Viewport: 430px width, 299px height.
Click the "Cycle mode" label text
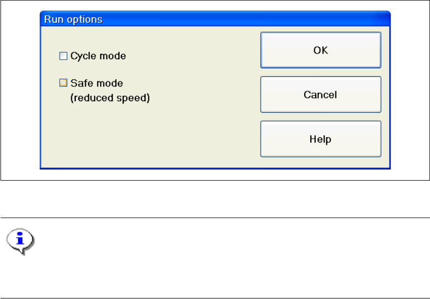pyautogui.click(x=98, y=56)
